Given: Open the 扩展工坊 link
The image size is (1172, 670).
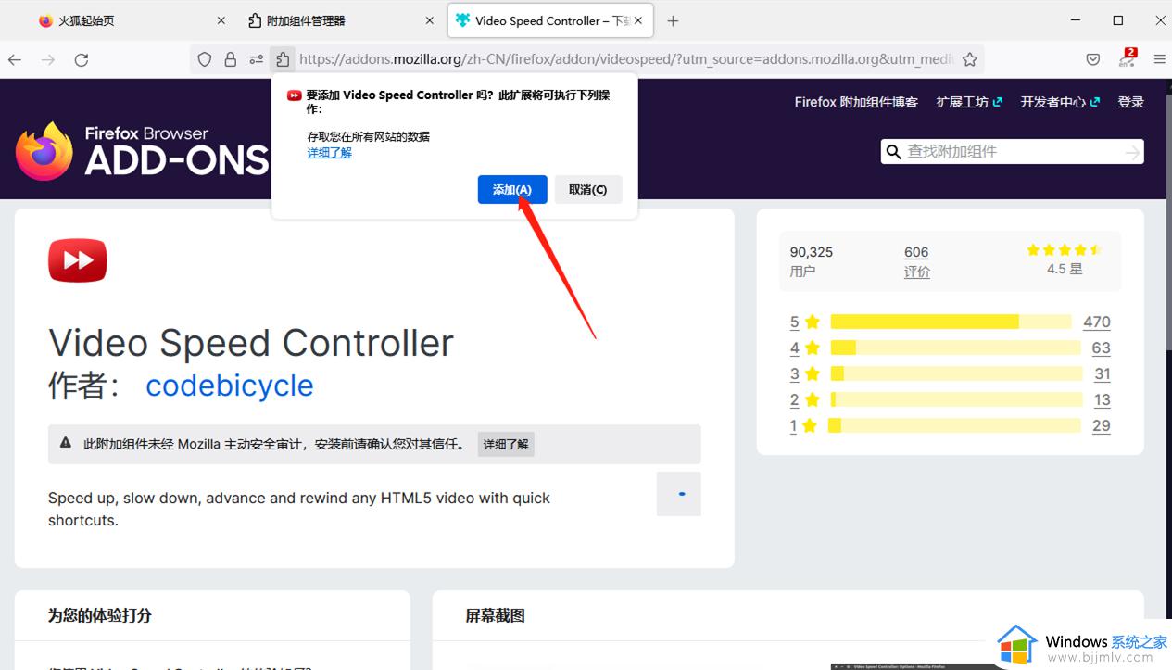Looking at the screenshot, I should click(969, 102).
